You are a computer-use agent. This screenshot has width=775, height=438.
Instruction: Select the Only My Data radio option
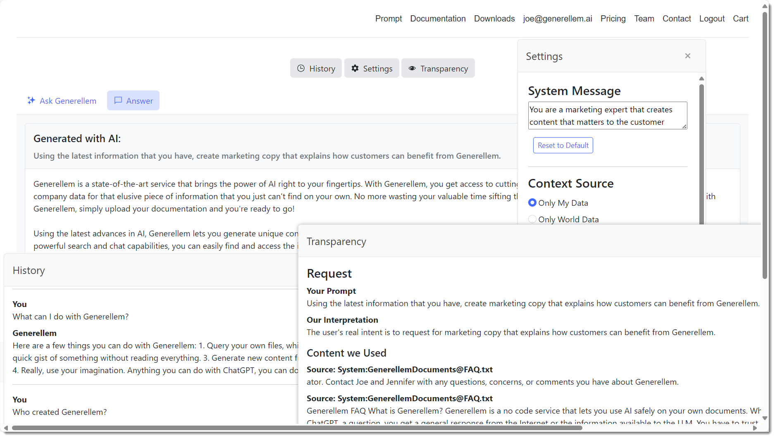(x=532, y=202)
